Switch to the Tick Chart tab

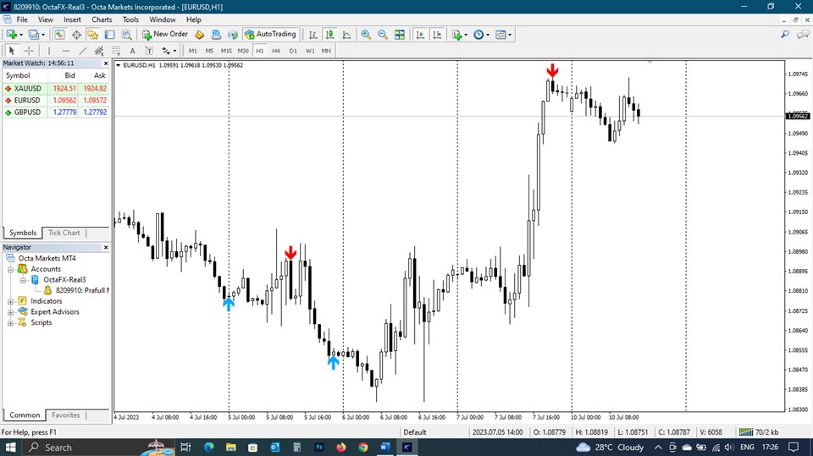64,233
